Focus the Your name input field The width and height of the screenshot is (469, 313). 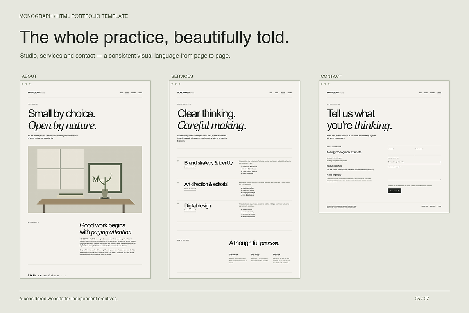[x=400, y=153]
